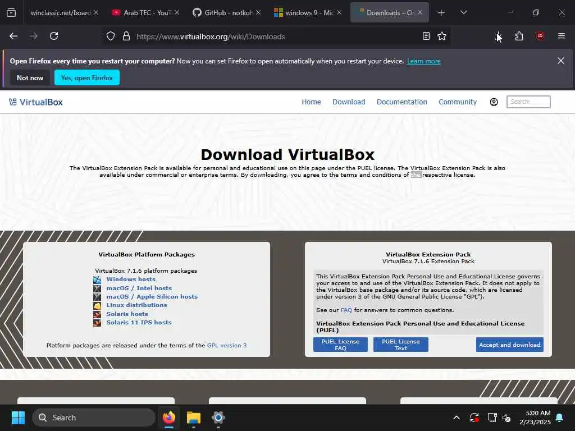Close the windows 9 tab
Screen dimensions: 575x431
[x=340, y=13]
